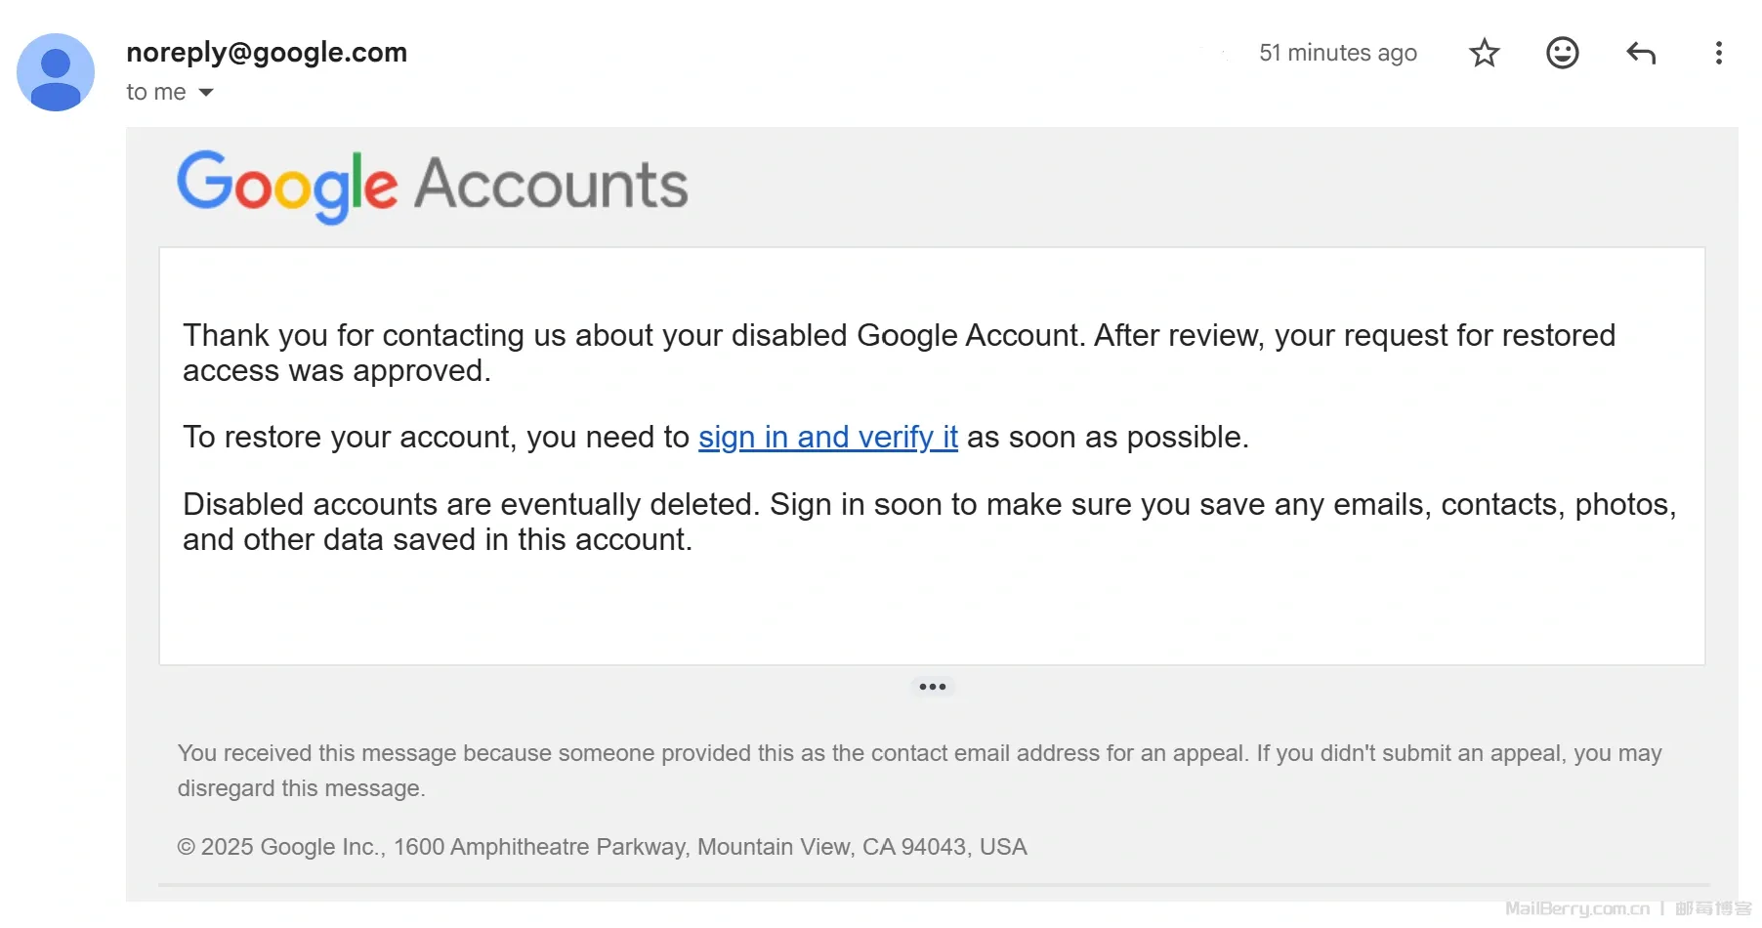
Task: Click the "Disabled accounts are eventually deleted" paragraph
Action: tap(928, 522)
